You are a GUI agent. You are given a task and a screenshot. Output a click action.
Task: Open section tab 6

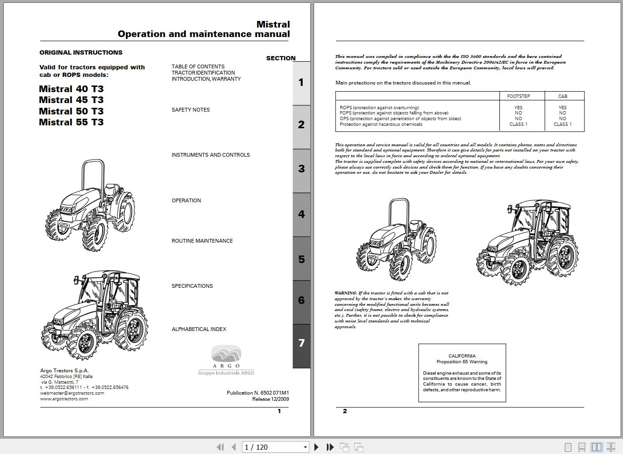coord(301,302)
